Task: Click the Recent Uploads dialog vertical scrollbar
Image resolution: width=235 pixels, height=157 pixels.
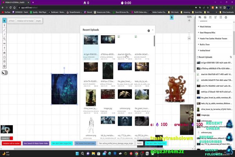Action: (154, 41)
